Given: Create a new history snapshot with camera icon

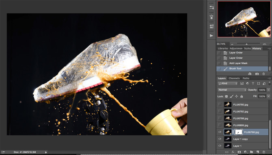Looking at the screenshot, I should [257, 74].
